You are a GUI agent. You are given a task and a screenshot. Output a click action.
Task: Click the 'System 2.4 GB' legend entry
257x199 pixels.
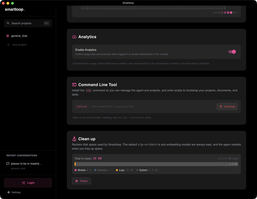pos(147,170)
